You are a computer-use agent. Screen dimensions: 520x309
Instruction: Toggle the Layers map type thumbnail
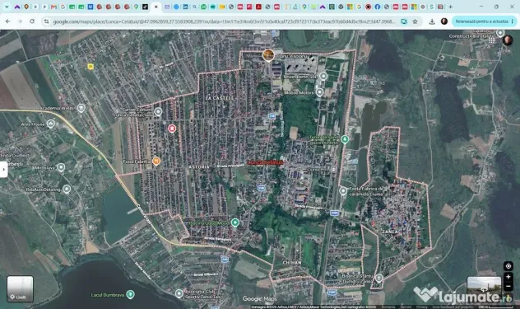point(20,288)
